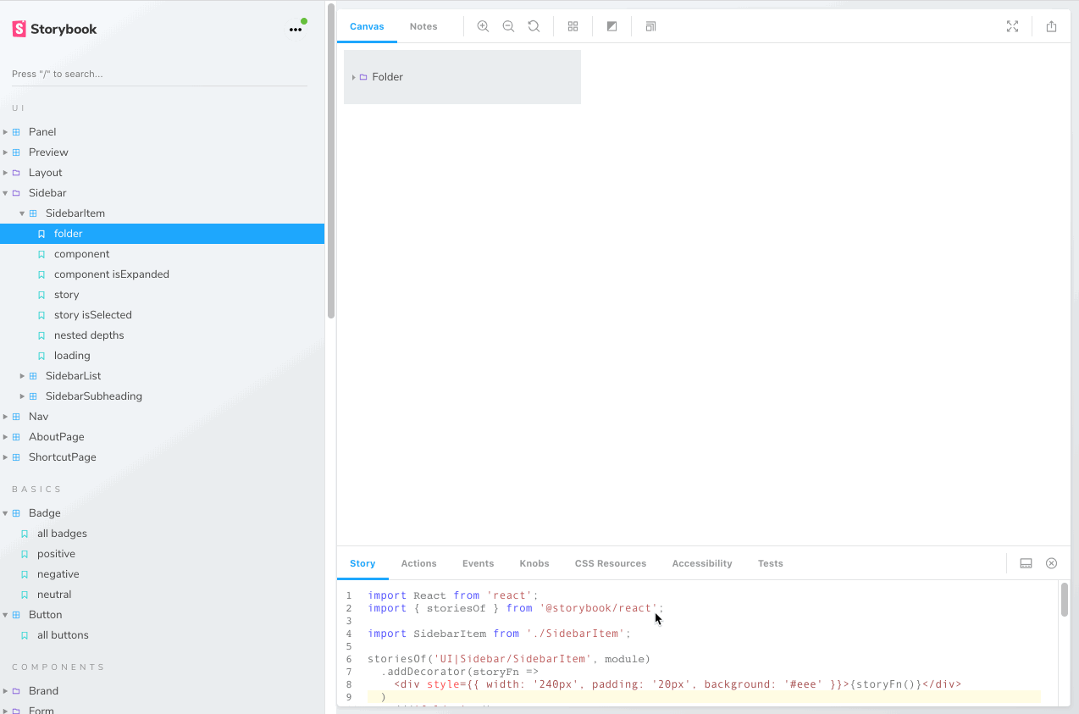Open the canvas in a new tab
The image size is (1079, 714).
[x=1051, y=26]
